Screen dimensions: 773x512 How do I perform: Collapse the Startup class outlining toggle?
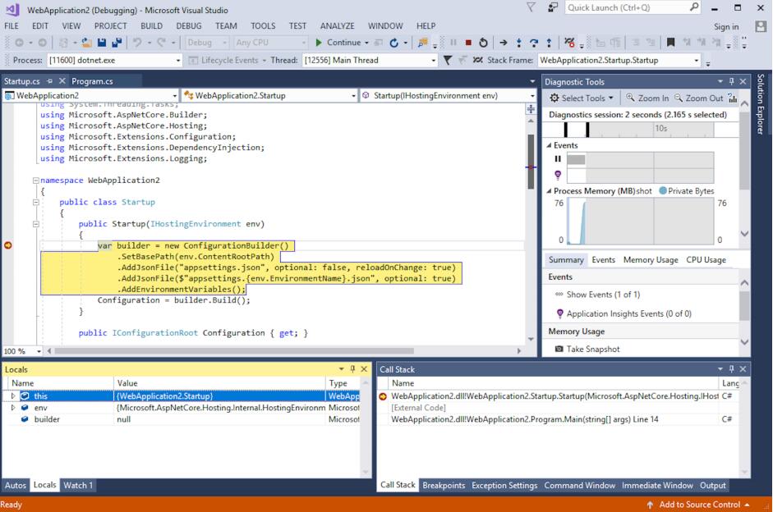coord(35,202)
